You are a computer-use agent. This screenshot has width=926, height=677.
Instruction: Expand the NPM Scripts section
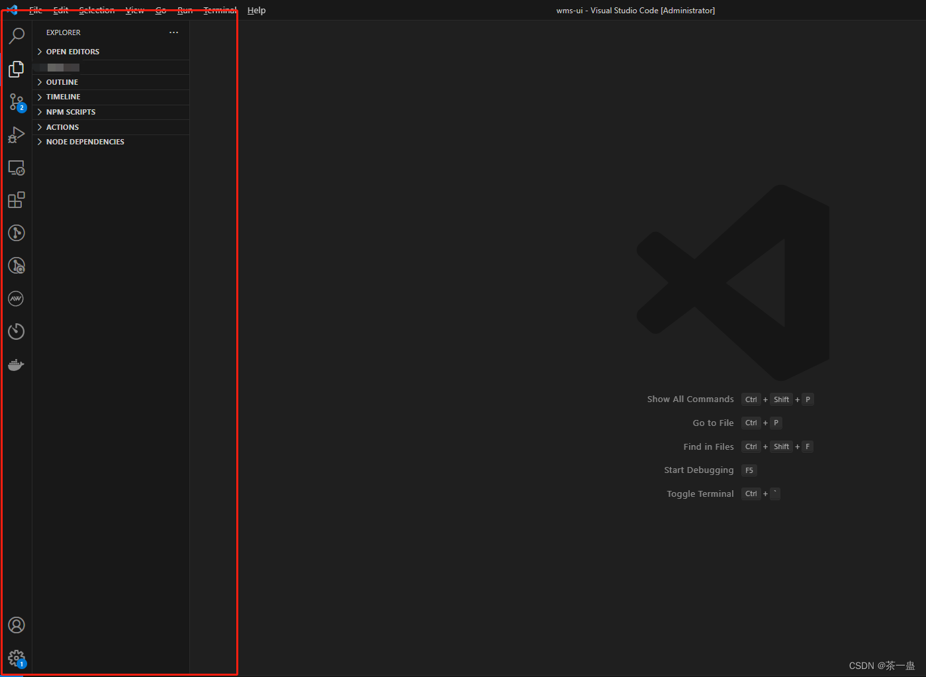tap(111, 112)
